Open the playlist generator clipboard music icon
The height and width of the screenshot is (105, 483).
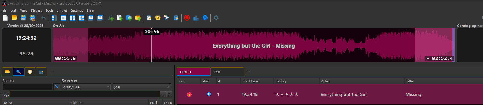149,18
